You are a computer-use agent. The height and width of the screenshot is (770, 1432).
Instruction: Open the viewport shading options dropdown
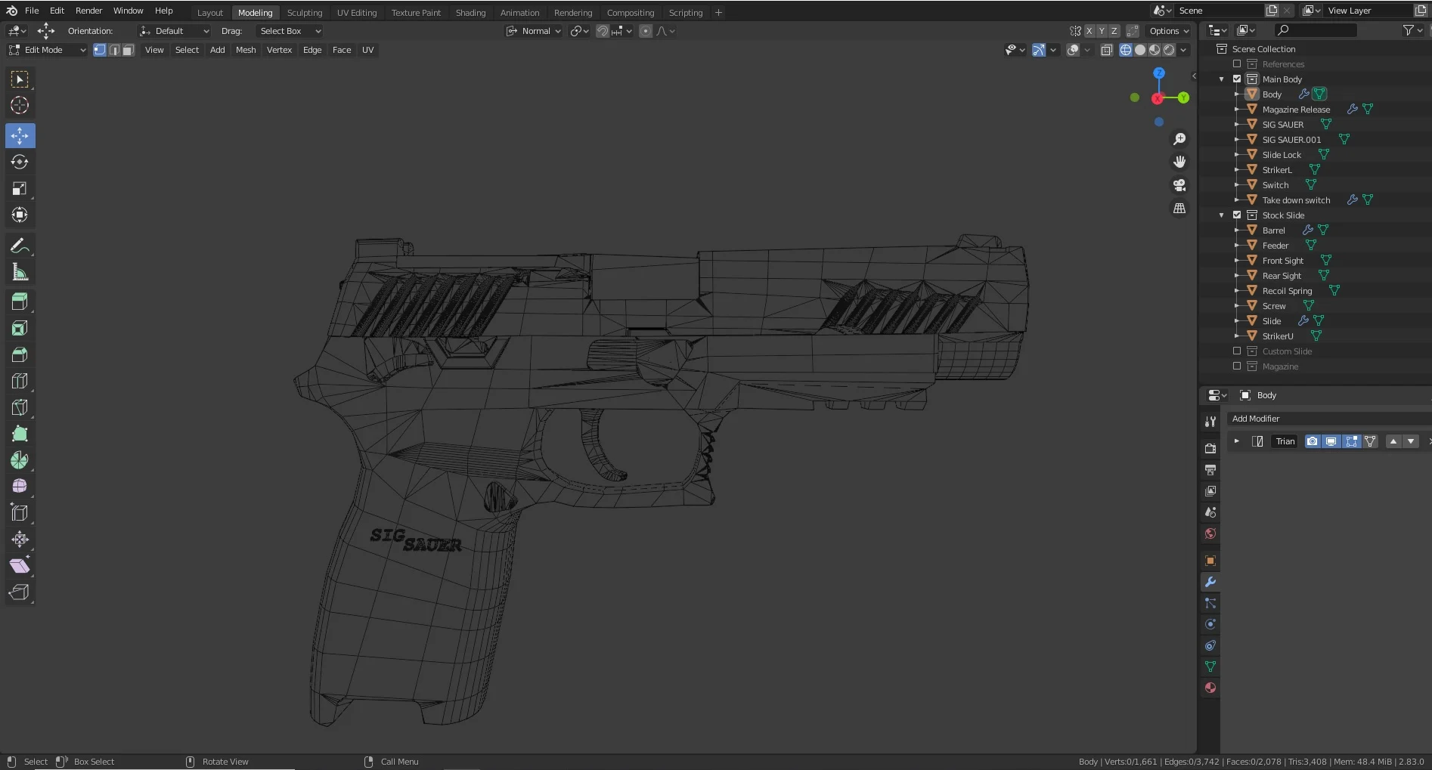[1184, 50]
